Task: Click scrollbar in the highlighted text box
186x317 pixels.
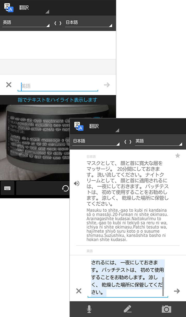Action: click(163, 286)
